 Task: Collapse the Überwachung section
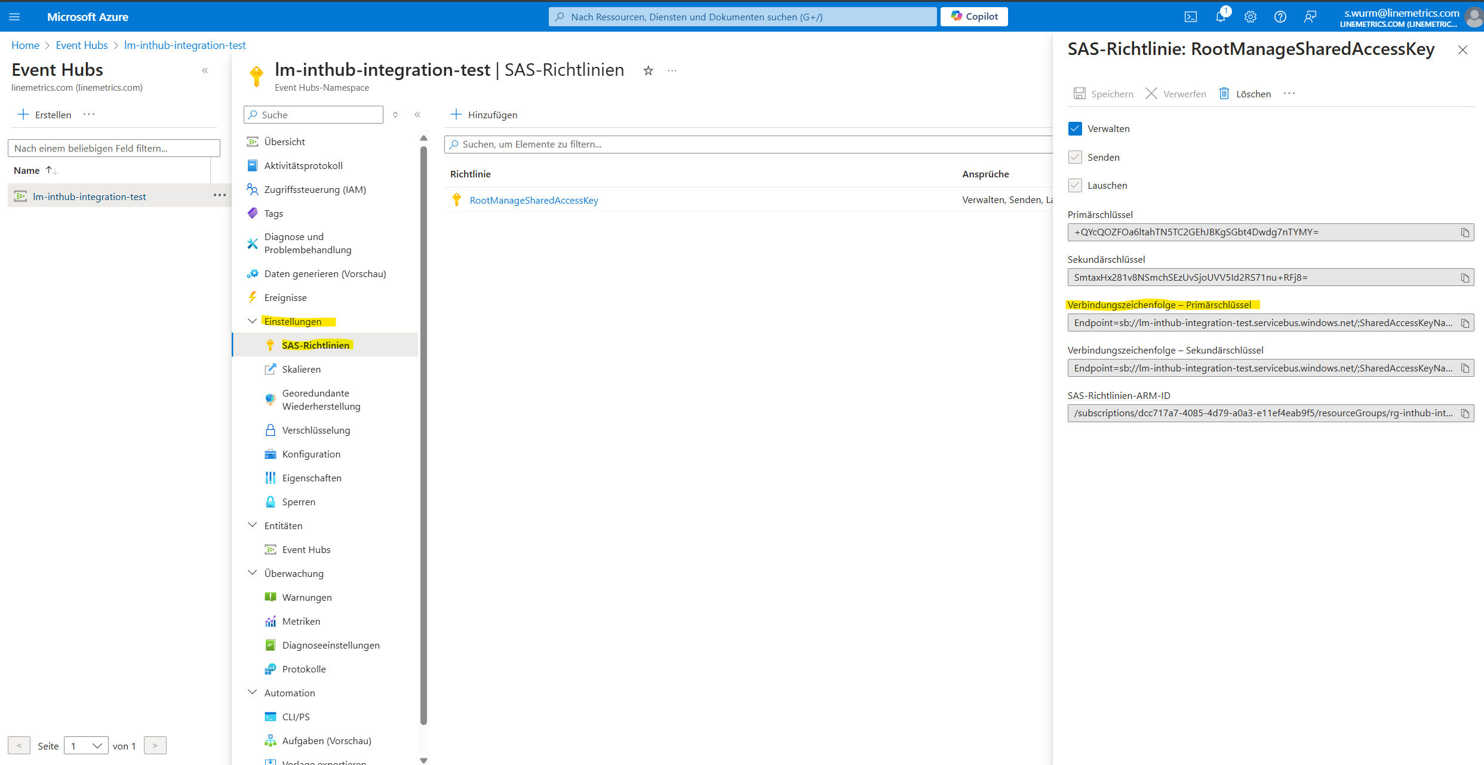(253, 573)
